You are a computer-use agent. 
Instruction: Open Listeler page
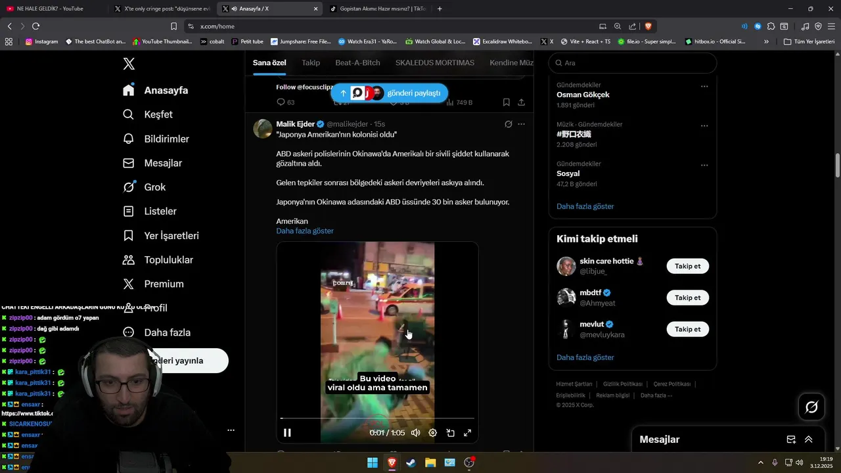pyautogui.click(x=150, y=211)
